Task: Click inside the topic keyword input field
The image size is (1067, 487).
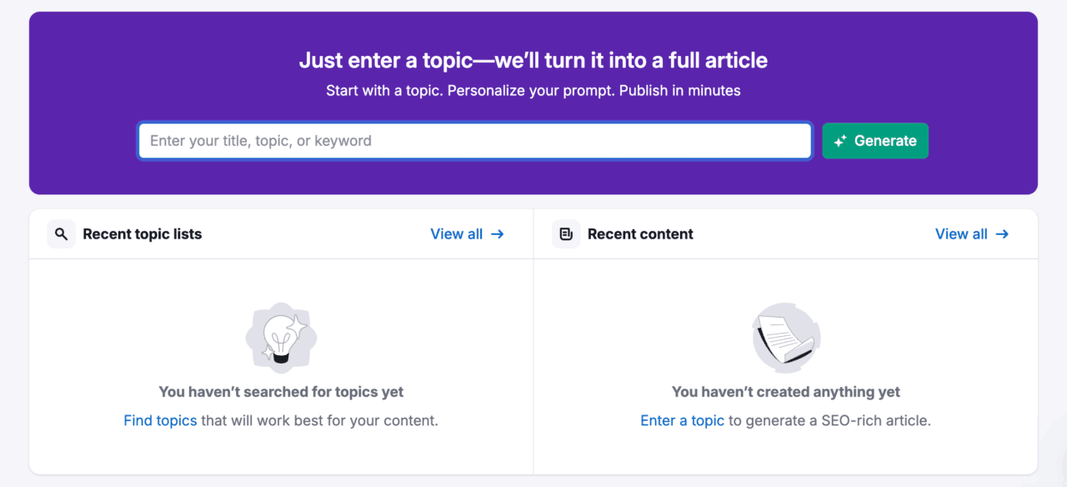Action: tap(474, 140)
